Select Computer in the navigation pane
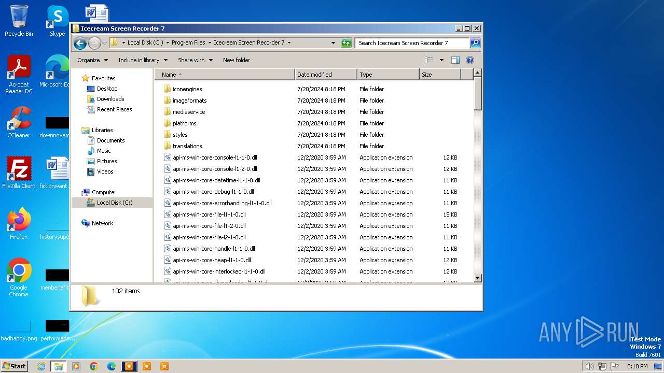This screenshot has width=664, height=373. (104, 192)
